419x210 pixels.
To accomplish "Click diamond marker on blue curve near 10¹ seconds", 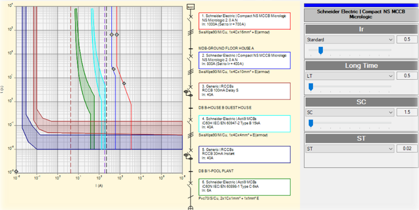I will coord(114,69).
